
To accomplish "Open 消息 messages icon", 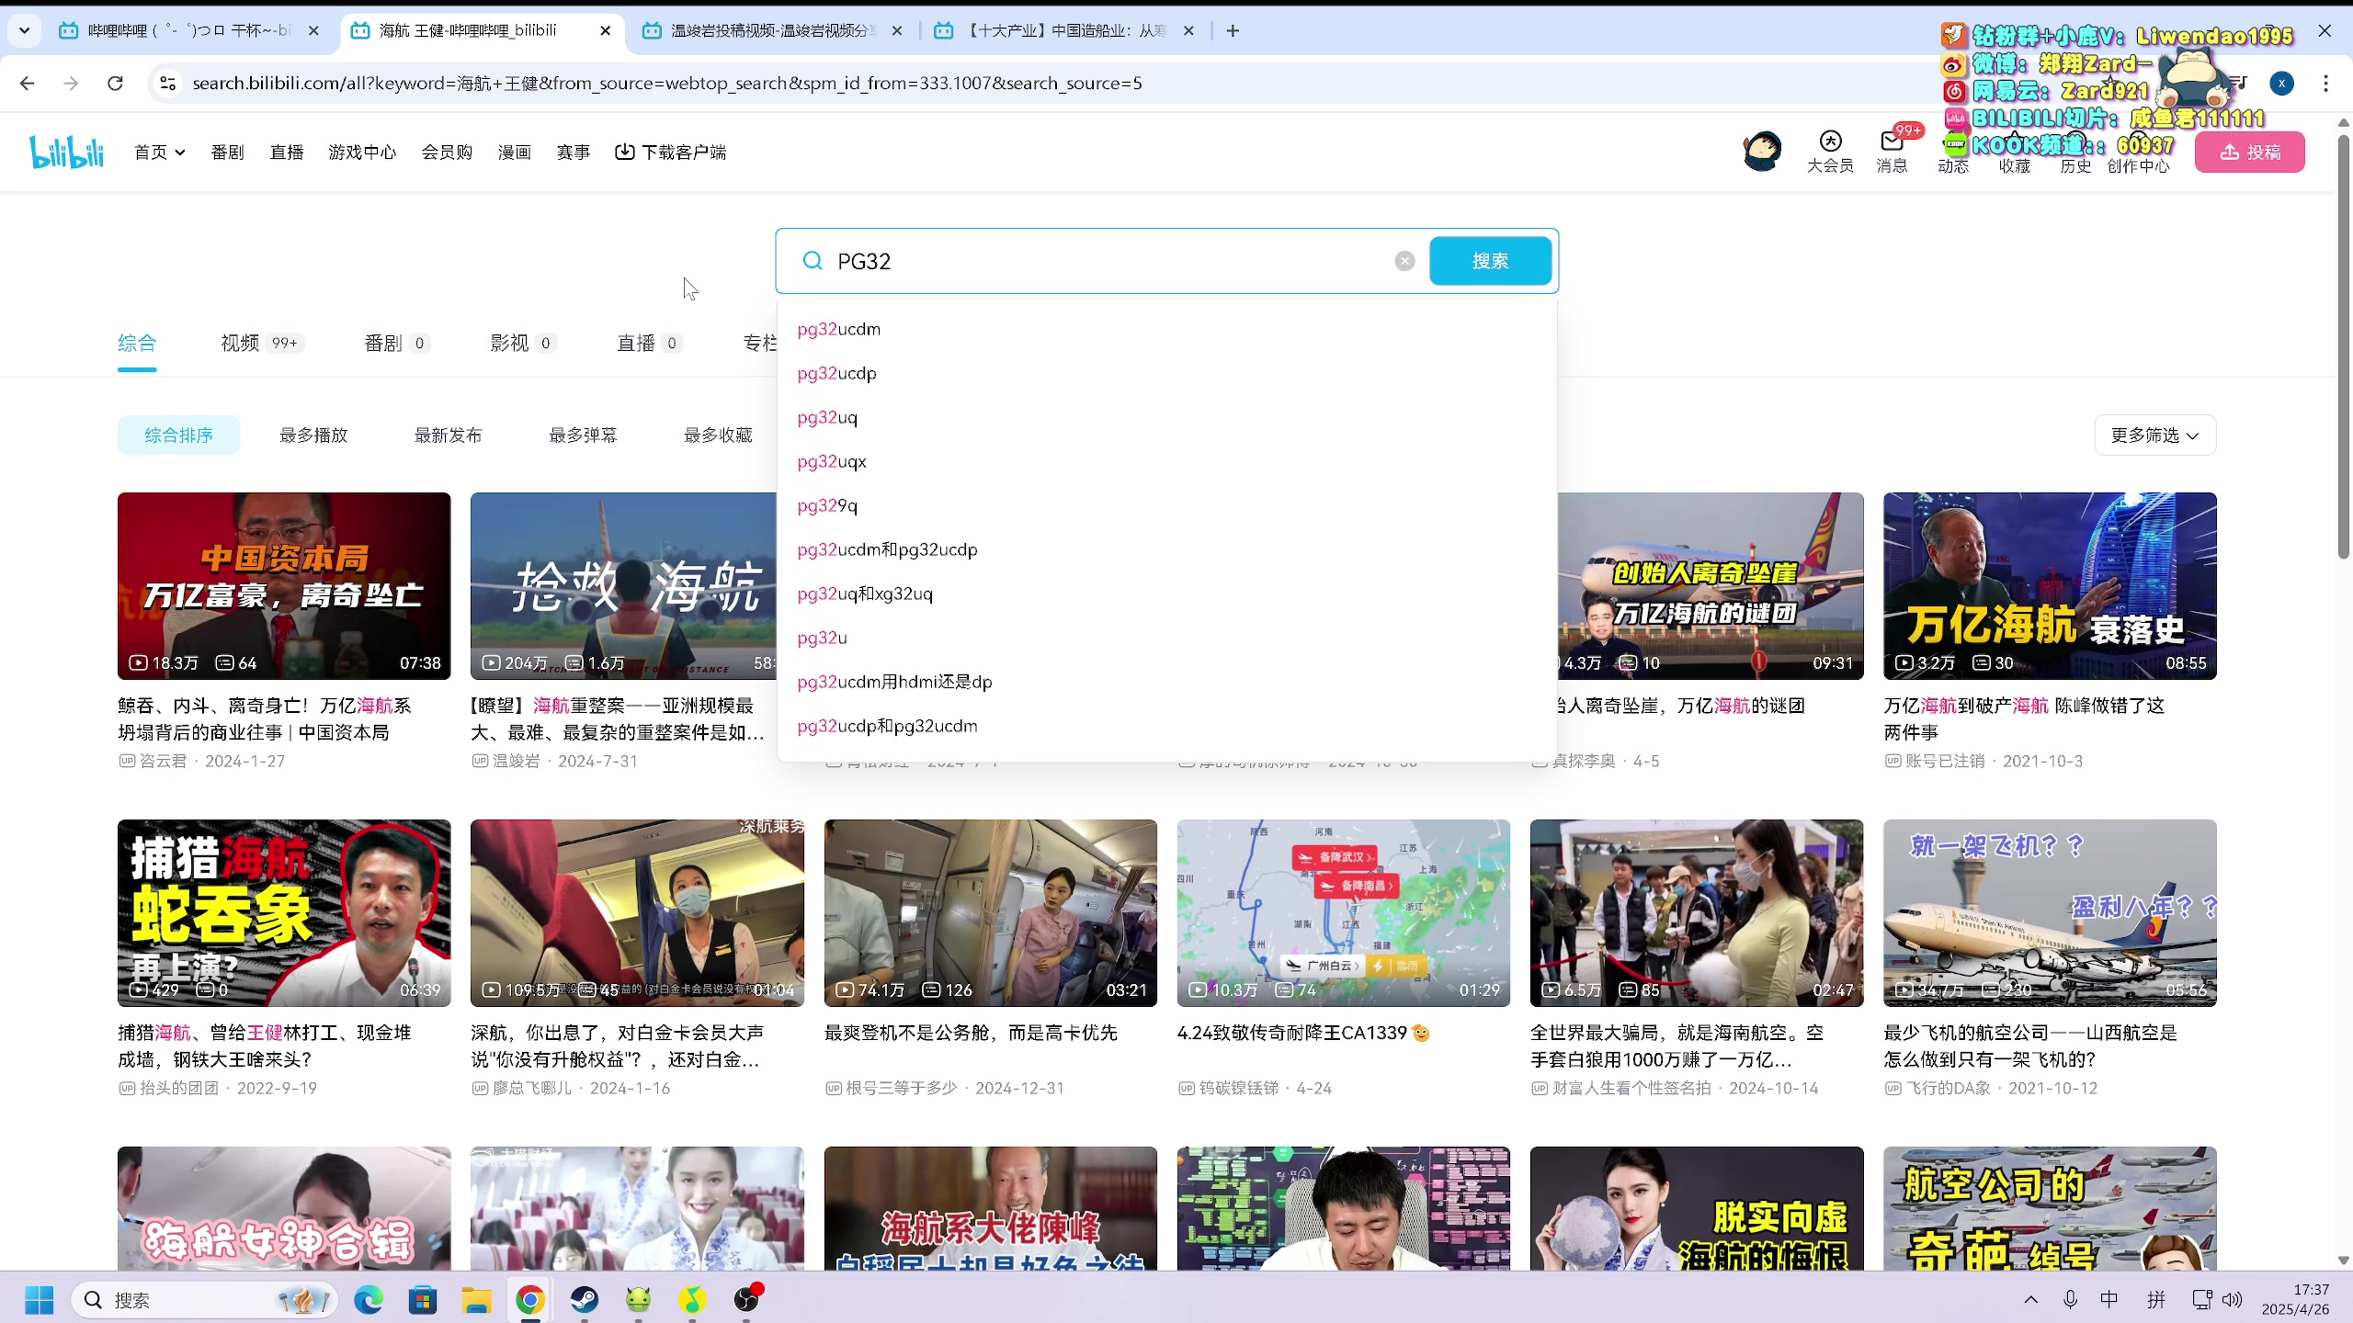I will (1892, 152).
